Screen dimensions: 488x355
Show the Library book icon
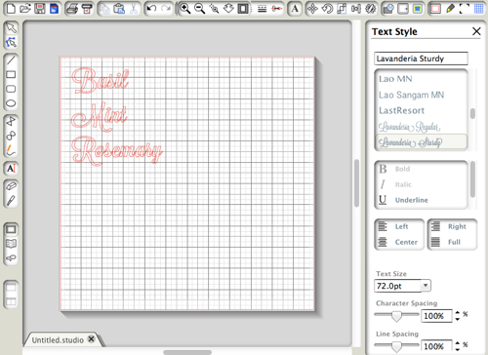[x=11, y=244]
